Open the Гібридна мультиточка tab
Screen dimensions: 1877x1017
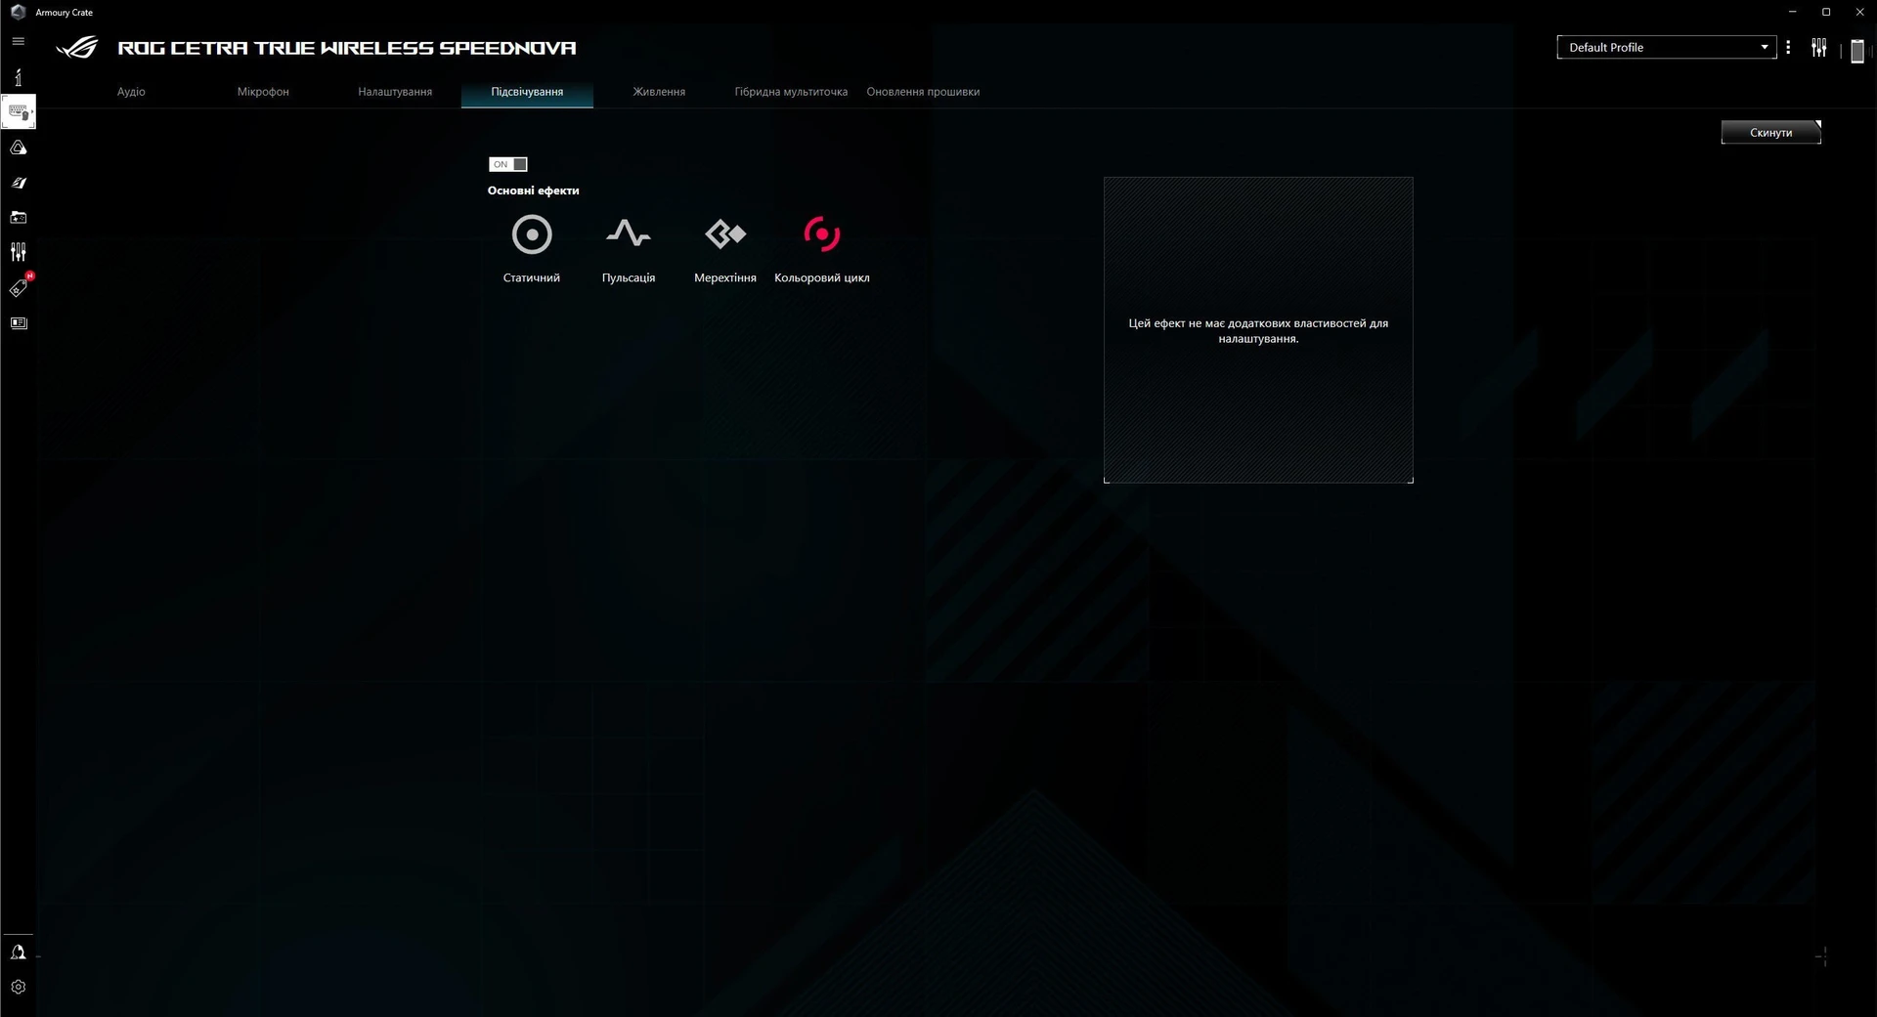coord(791,92)
